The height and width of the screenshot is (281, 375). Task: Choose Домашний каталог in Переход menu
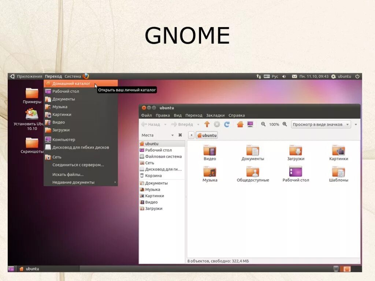coord(81,84)
